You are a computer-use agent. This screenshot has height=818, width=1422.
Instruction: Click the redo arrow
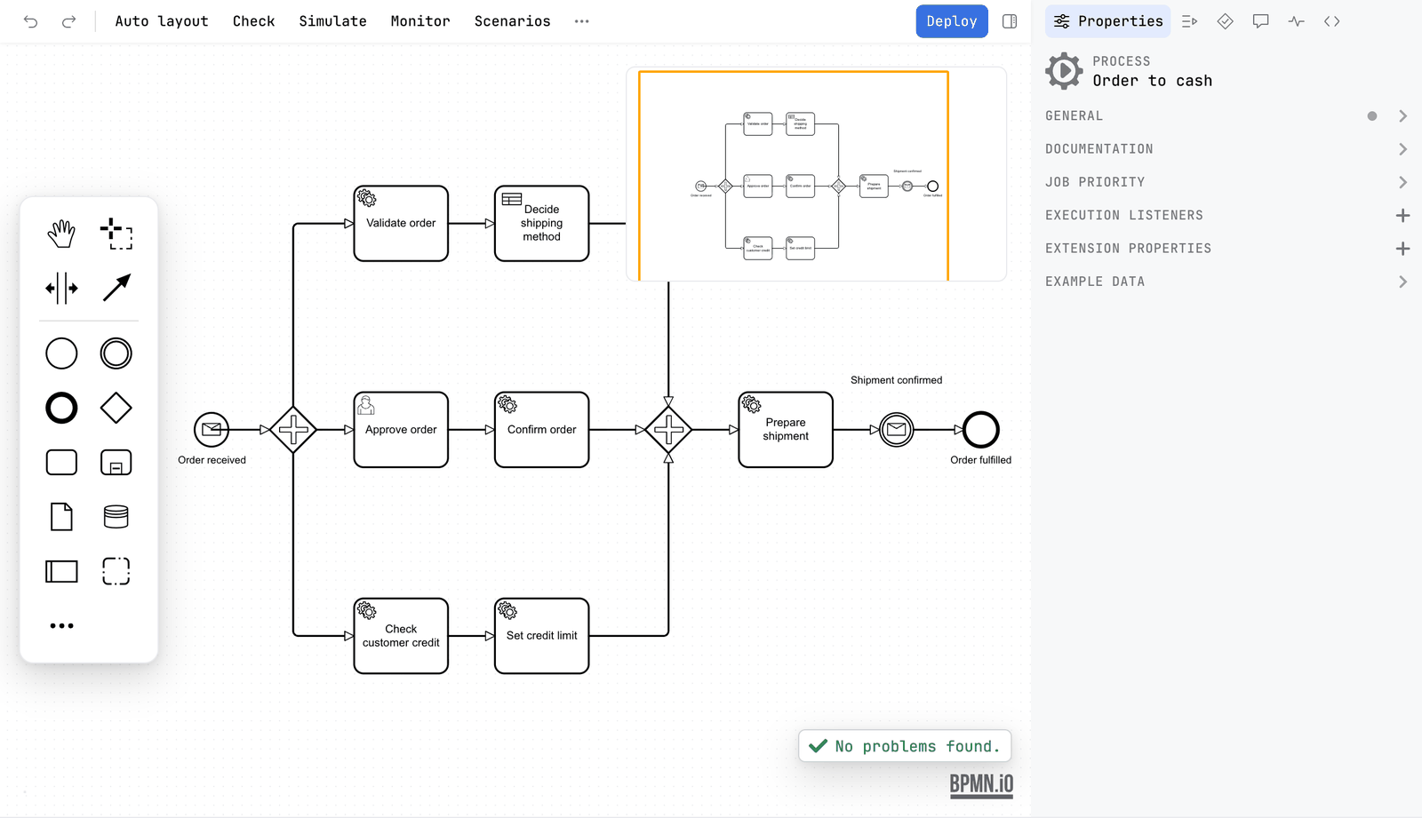68,21
